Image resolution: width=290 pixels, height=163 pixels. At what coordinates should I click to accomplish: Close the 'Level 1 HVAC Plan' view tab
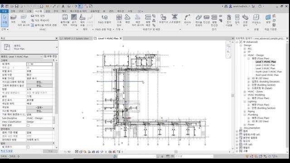pyautogui.click(x=121, y=38)
